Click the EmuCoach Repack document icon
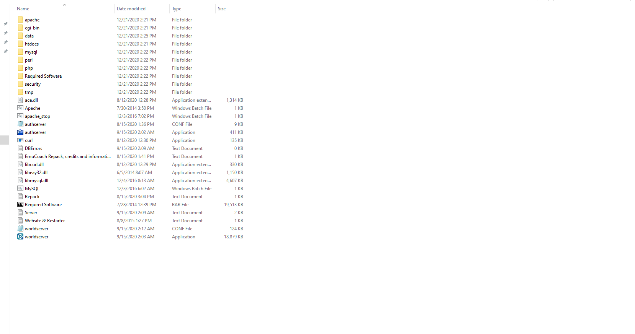This screenshot has width=635, height=334. tap(20, 156)
